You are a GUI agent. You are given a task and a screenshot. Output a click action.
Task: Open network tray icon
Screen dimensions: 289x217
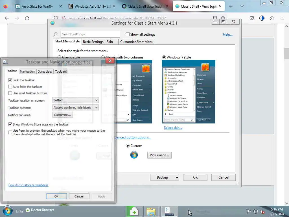[255, 211]
